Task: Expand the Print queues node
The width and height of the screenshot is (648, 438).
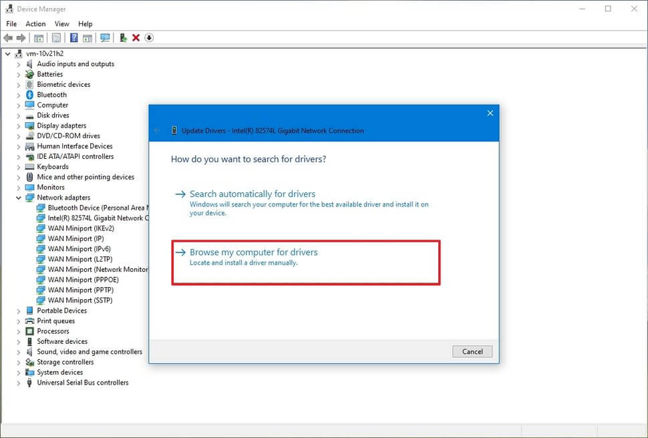Action: click(19, 321)
